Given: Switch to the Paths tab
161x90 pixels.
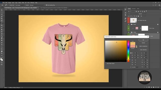Looking at the screenshot, I should pos(138,9).
